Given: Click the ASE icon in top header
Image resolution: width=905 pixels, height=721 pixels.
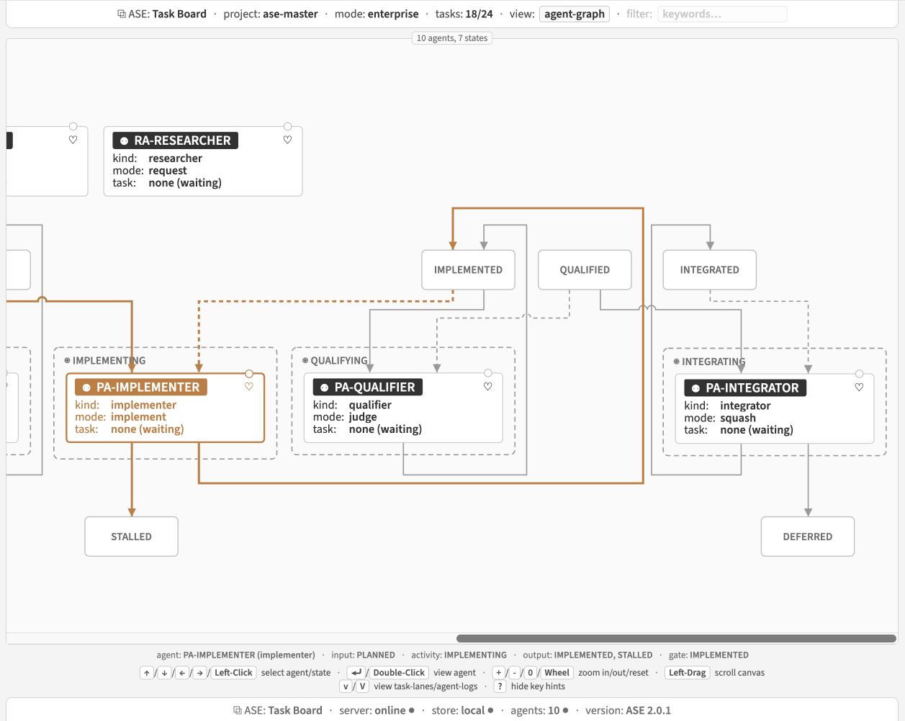Looking at the screenshot, I should pos(122,14).
